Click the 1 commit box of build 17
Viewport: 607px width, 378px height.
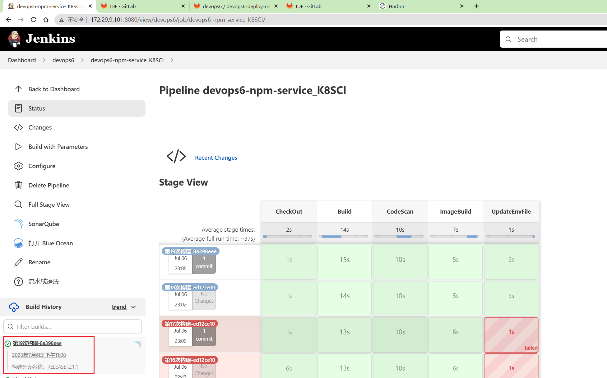click(x=204, y=337)
